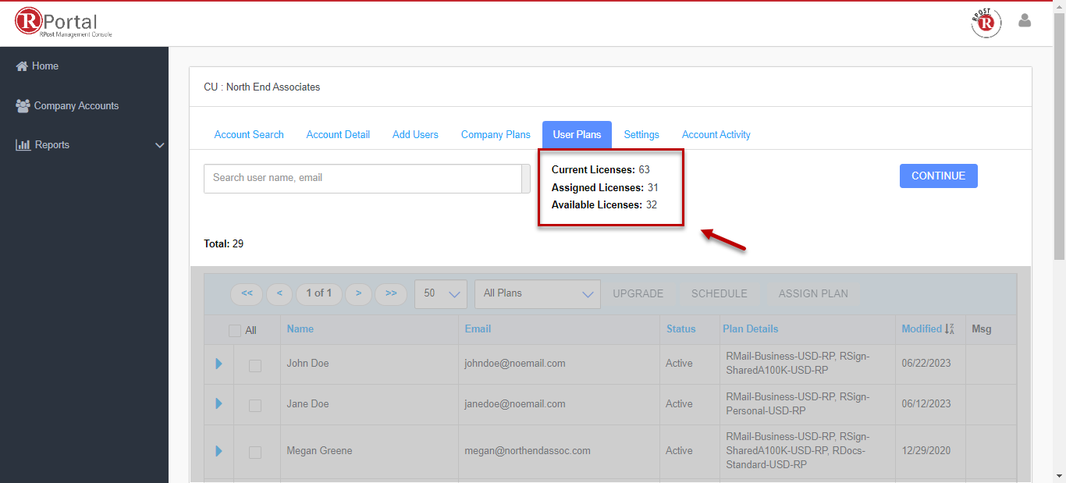Expand the Reports sidebar menu
Image resolution: width=1066 pixels, height=483 pixels.
90,145
